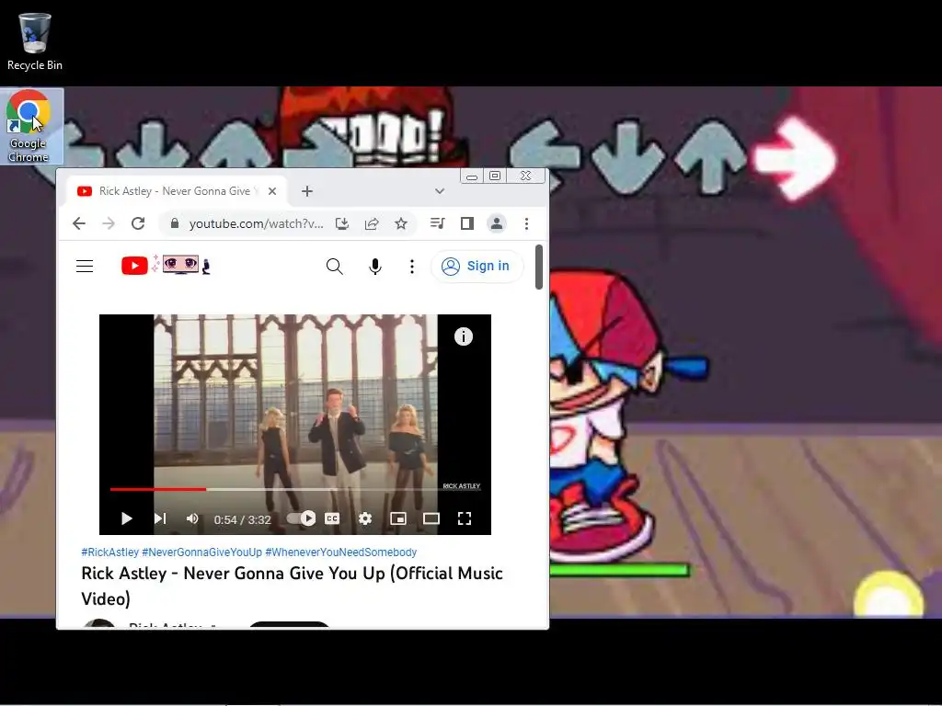Reload the YouTube page
Viewport: 942px width, 706px height.
coord(138,223)
